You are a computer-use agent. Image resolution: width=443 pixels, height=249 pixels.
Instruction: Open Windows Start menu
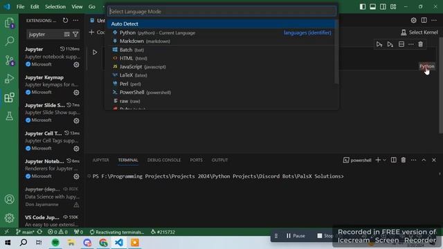[x=8, y=243]
